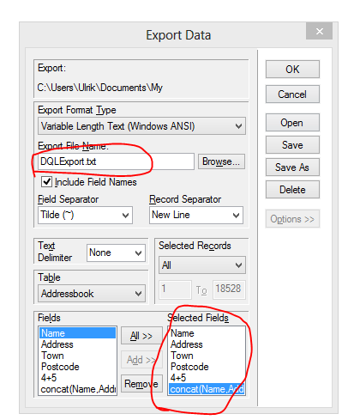Click the Open button
Screen dimensions: 354x420
[x=292, y=123]
